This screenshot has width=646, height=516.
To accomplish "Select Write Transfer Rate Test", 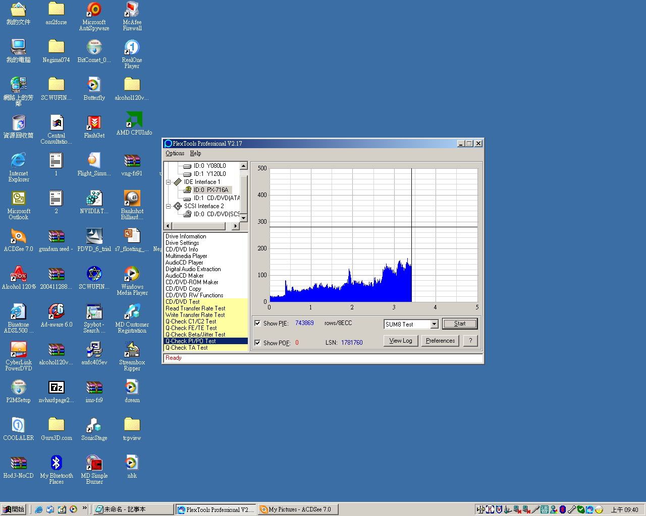I will pos(206,315).
